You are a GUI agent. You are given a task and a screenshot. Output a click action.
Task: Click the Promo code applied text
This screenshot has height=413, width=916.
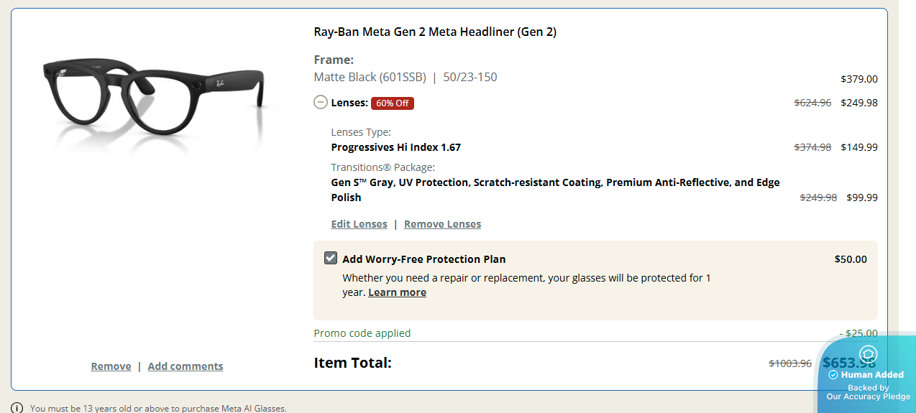click(x=362, y=333)
